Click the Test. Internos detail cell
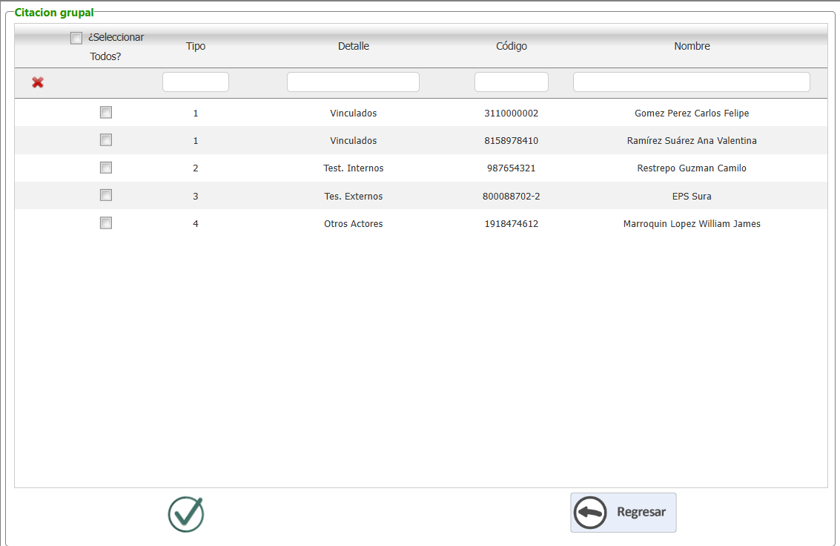 coord(354,168)
